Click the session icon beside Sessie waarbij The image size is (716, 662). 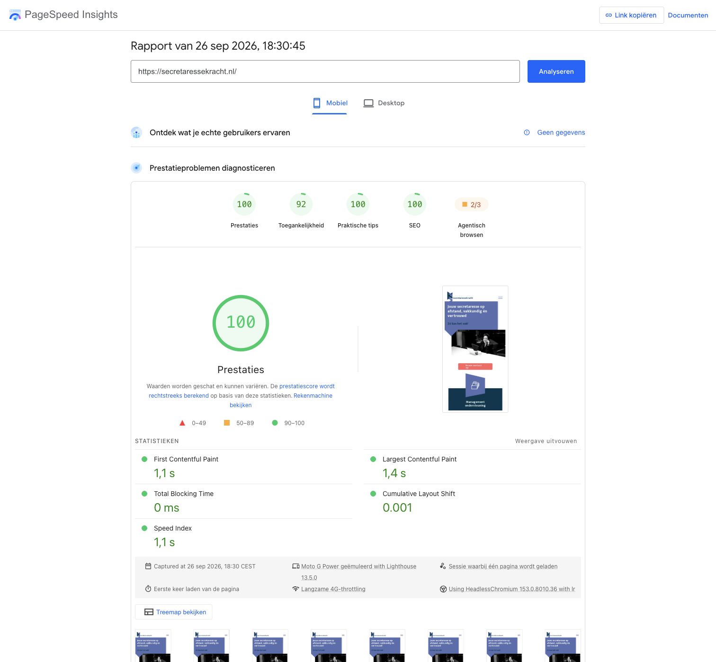(443, 566)
